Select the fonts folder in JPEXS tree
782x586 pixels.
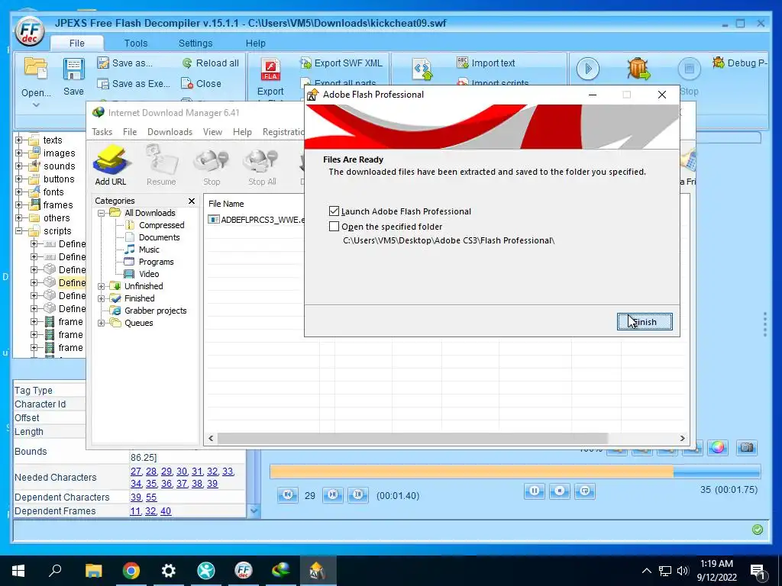53,192
